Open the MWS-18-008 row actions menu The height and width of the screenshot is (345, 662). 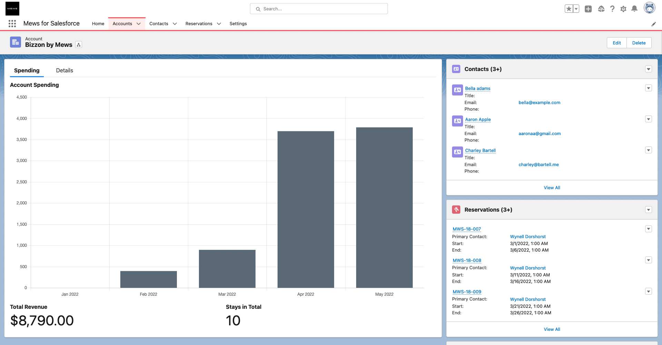[x=649, y=260]
